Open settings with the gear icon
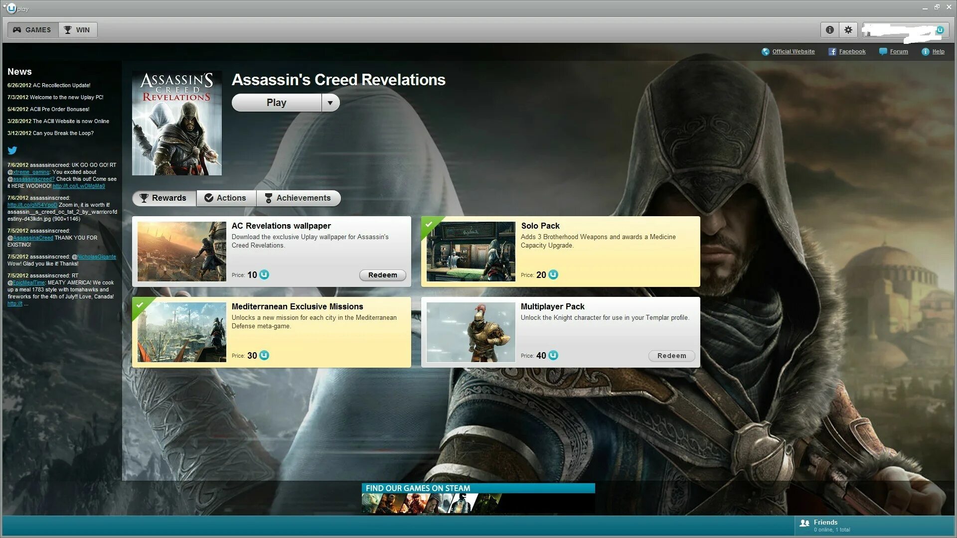The height and width of the screenshot is (538, 957). 848,30
